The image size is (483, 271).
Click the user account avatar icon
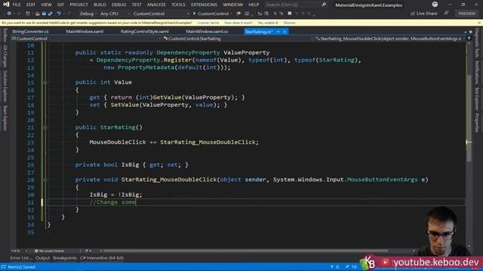435,5
